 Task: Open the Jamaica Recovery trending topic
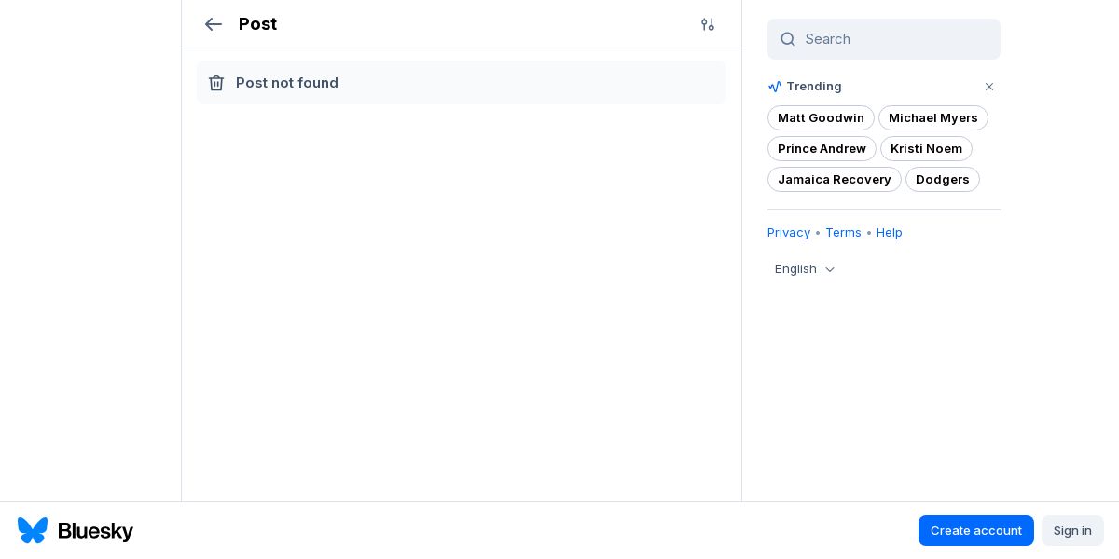[x=834, y=179]
